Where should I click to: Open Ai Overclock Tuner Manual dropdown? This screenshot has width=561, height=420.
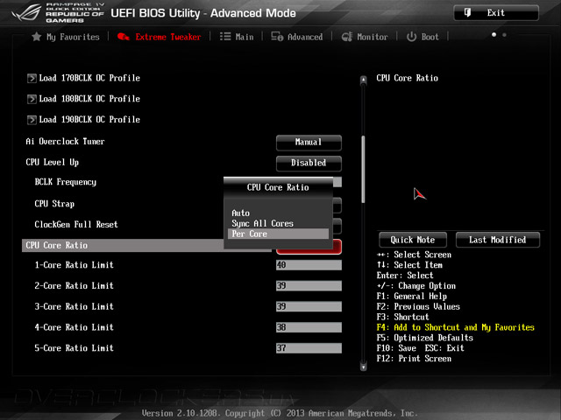point(309,142)
